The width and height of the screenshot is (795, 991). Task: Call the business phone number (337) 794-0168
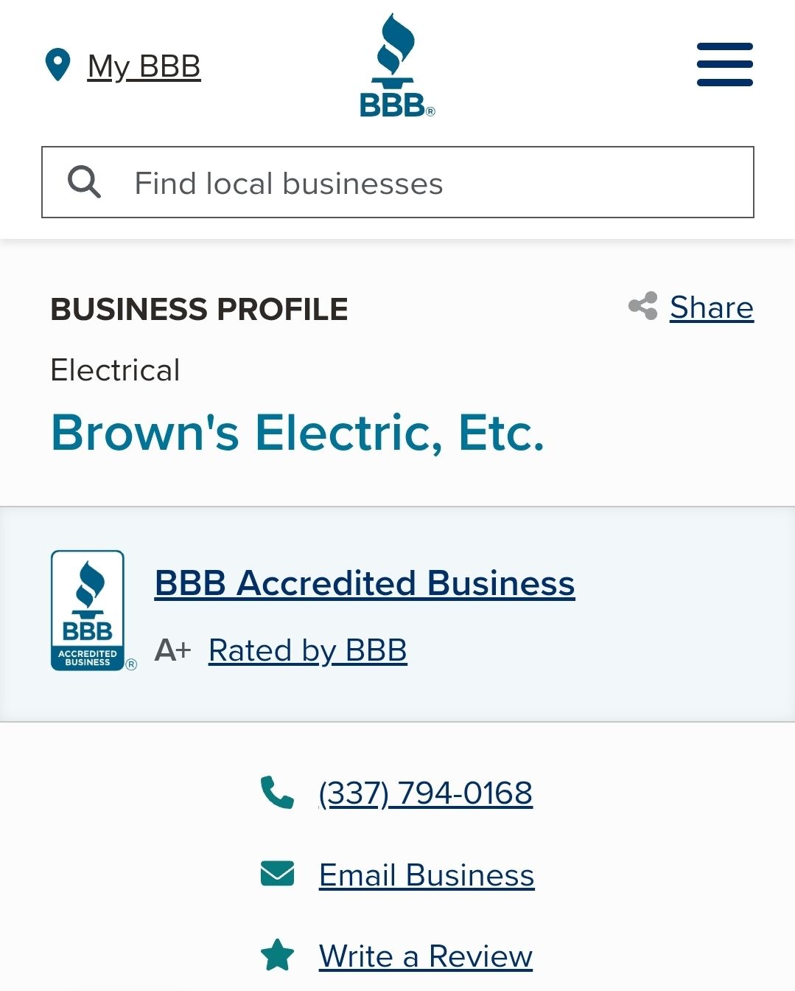click(x=424, y=793)
